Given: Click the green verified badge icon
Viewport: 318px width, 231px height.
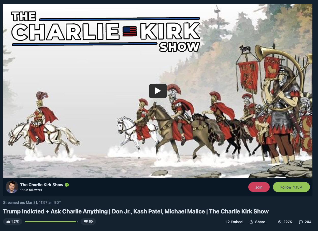Looking at the screenshot, I should (67, 185).
